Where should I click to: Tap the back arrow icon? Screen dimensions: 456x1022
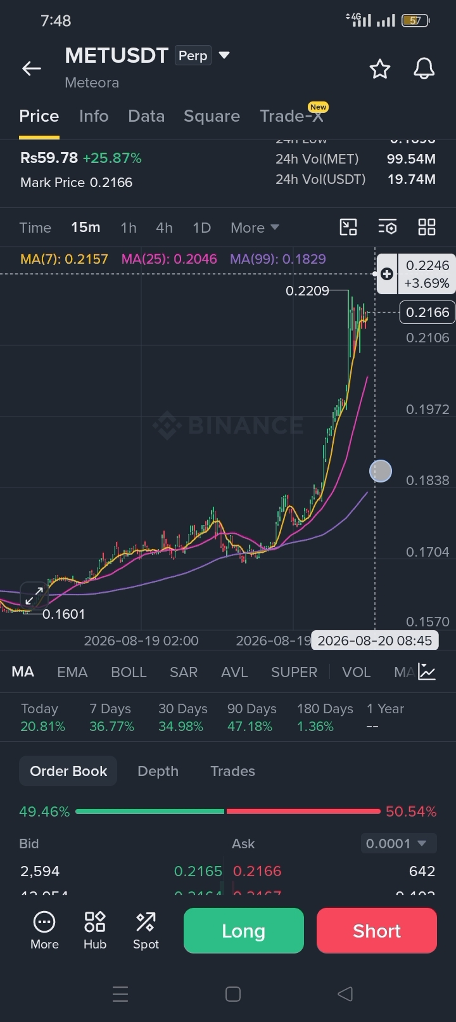pos(31,68)
